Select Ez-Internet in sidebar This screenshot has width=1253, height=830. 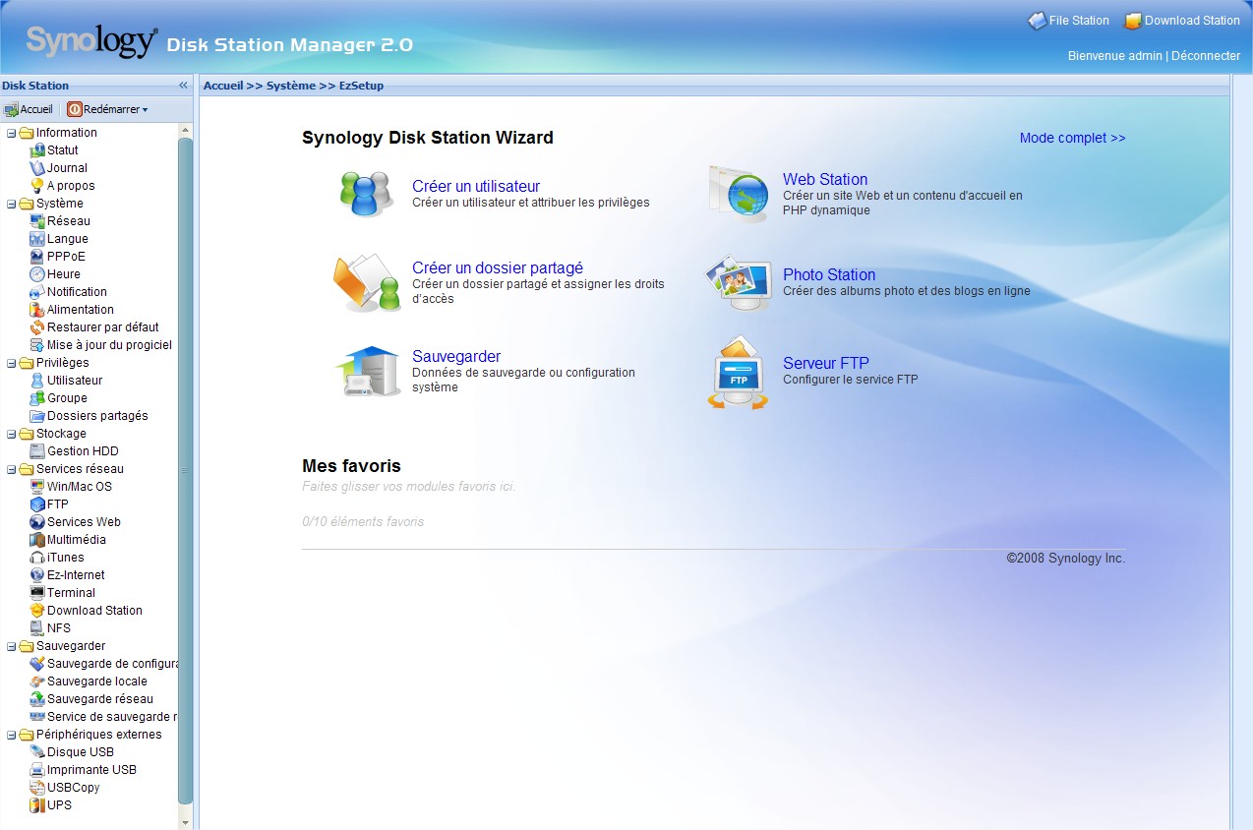click(76, 575)
